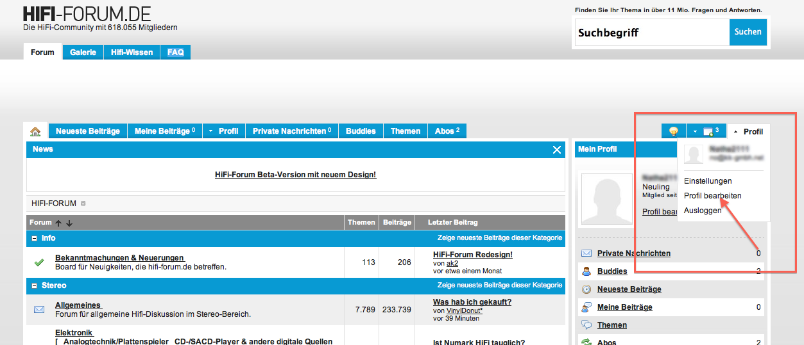Open the Abos tab
804x345 pixels.
(447, 131)
